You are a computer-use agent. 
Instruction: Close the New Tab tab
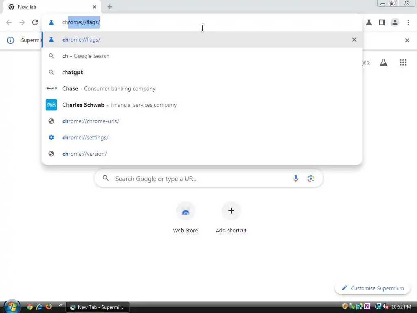tap(94, 7)
